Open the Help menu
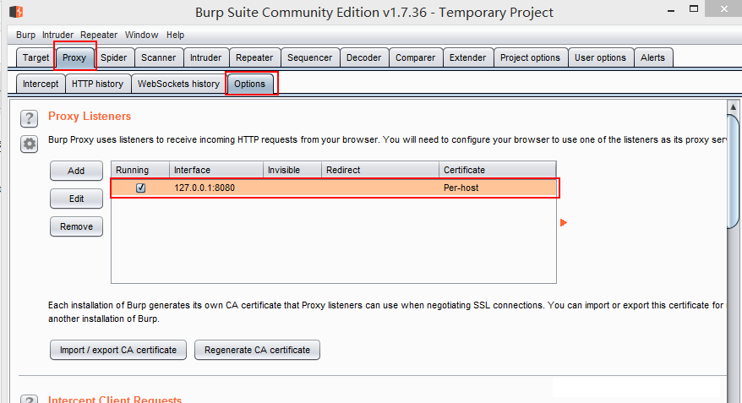This screenshot has height=403, width=742. click(x=175, y=35)
